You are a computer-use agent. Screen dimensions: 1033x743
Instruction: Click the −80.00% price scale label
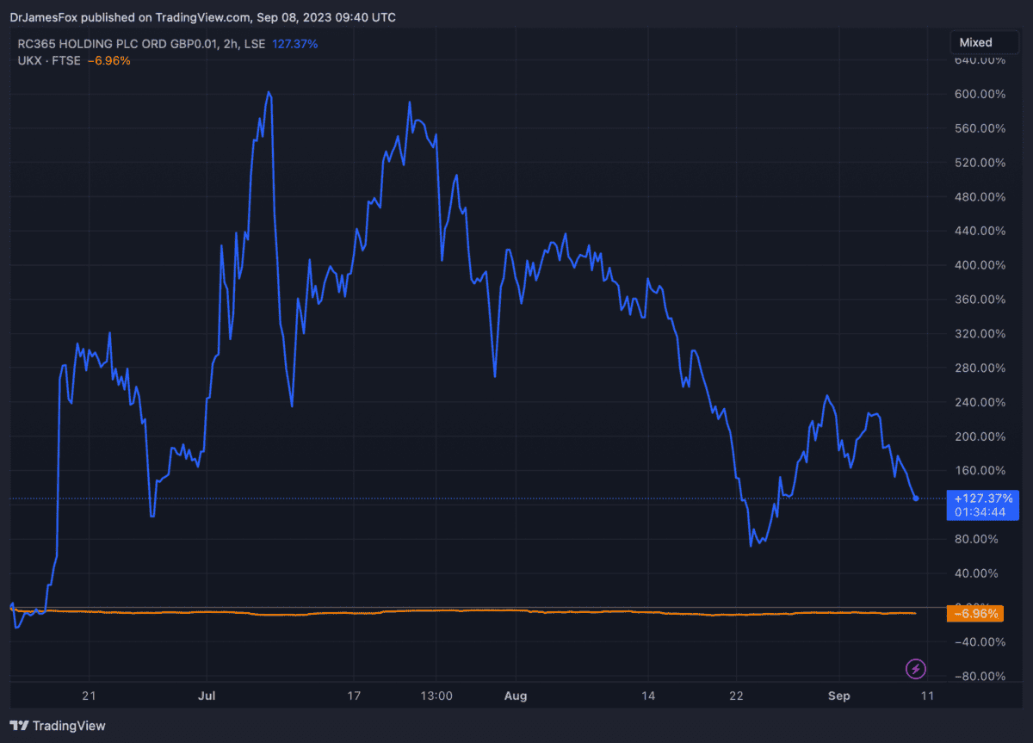pyautogui.click(x=981, y=677)
